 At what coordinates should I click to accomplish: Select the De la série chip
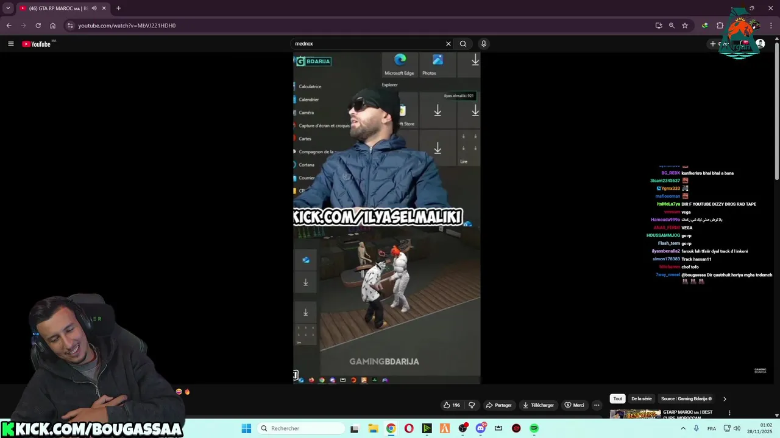pyautogui.click(x=641, y=399)
